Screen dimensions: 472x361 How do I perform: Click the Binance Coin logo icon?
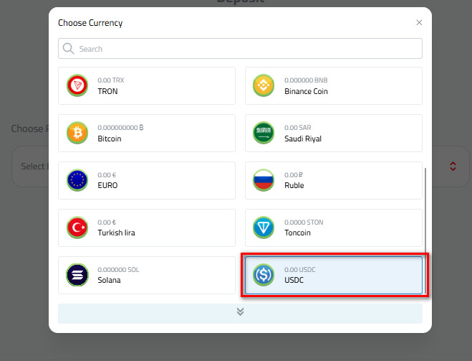point(264,85)
